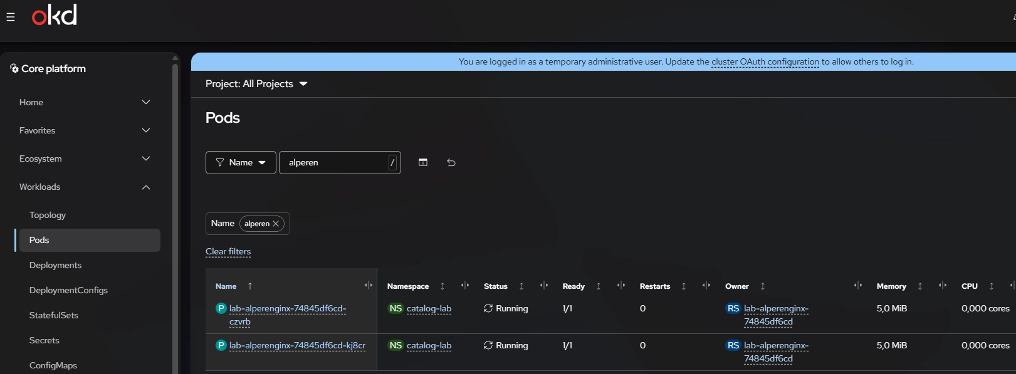Click Running status icon for kj8cr pod
The width and height of the screenshot is (1016, 374).
488,345
